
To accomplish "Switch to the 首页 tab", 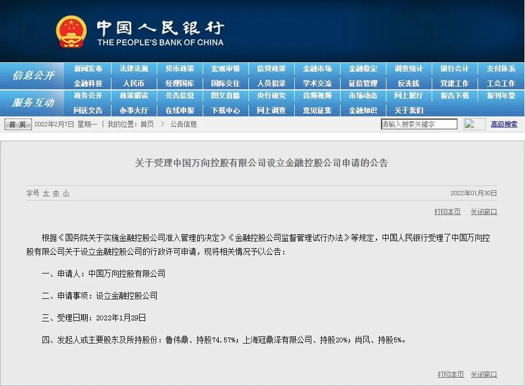I will (x=17, y=124).
